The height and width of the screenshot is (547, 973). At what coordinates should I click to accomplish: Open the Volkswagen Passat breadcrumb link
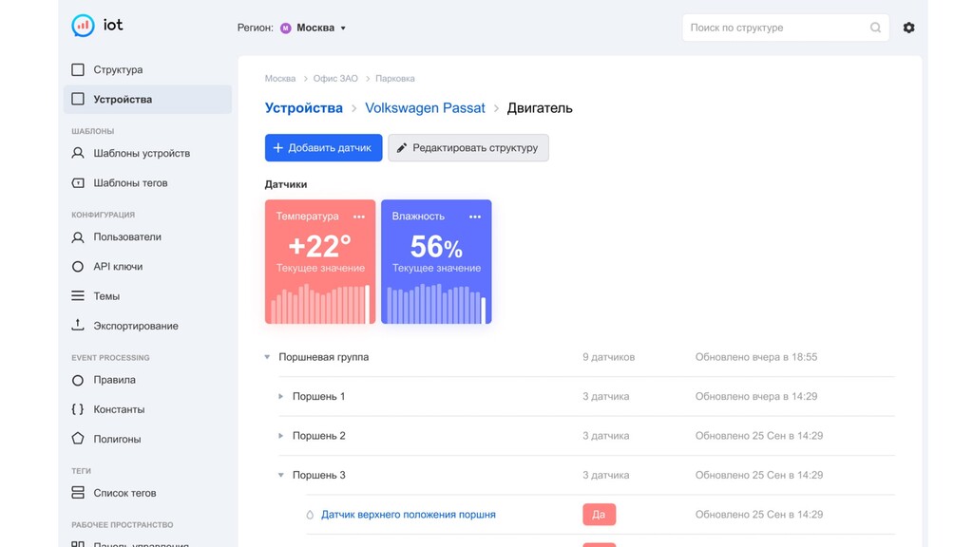(x=425, y=108)
